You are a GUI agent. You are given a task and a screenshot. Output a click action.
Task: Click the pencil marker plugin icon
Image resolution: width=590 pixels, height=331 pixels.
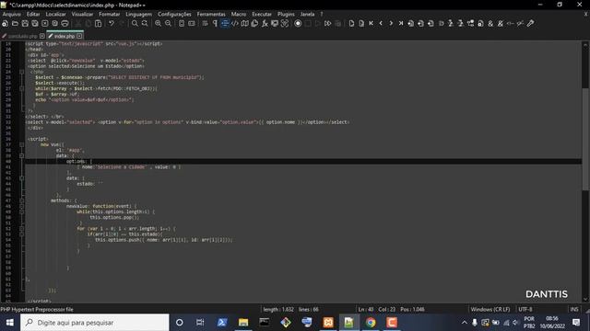[531, 23]
